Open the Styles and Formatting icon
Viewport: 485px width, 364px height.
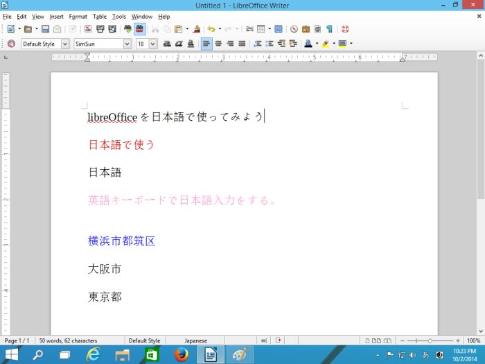tap(11, 44)
